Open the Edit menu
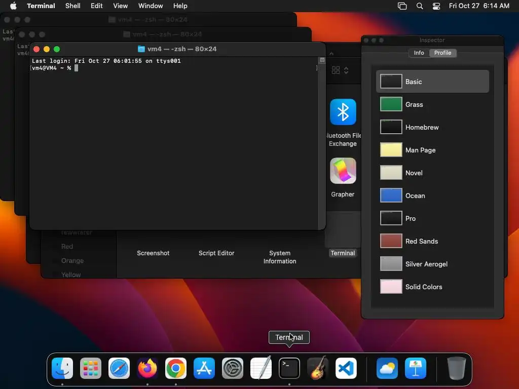The height and width of the screenshot is (389, 519). coord(97,6)
